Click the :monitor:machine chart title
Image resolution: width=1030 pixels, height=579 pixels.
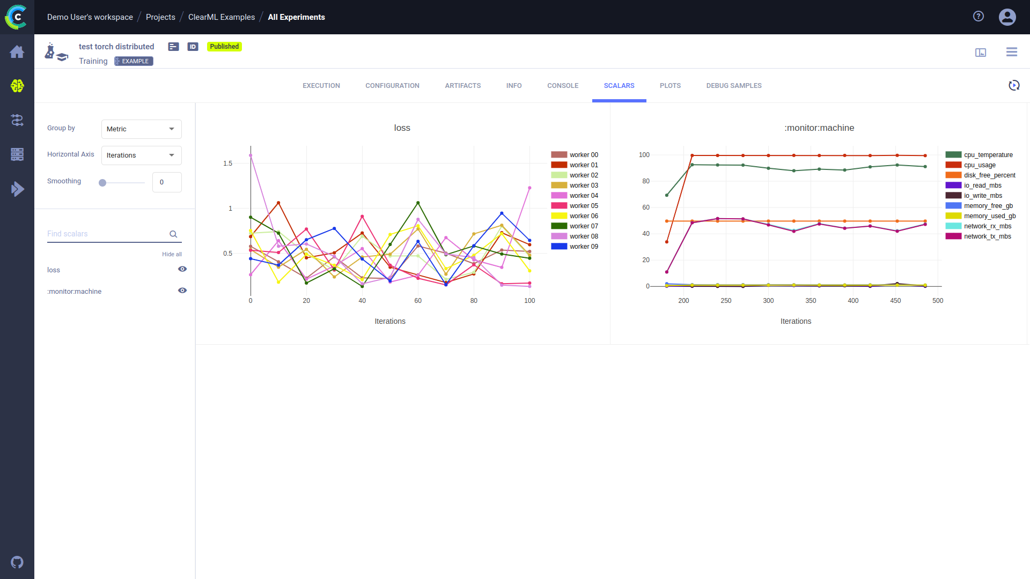pyautogui.click(x=819, y=128)
